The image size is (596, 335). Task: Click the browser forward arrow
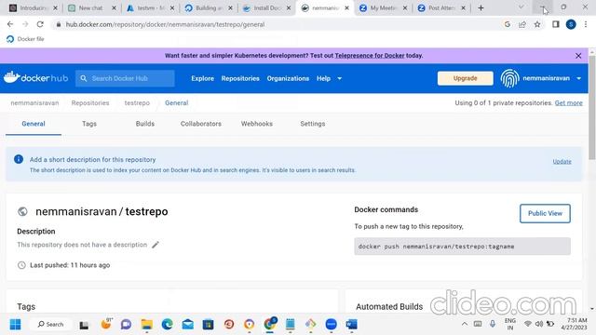point(25,24)
